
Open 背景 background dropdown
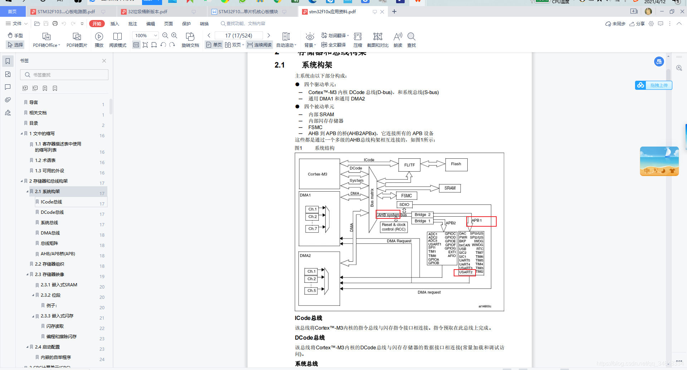point(310,40)
